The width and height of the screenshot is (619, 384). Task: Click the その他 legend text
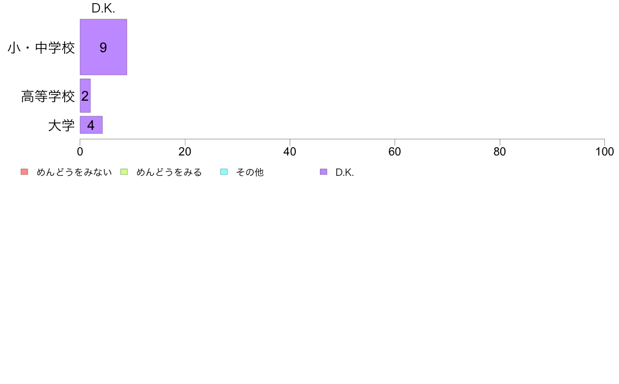250,172
